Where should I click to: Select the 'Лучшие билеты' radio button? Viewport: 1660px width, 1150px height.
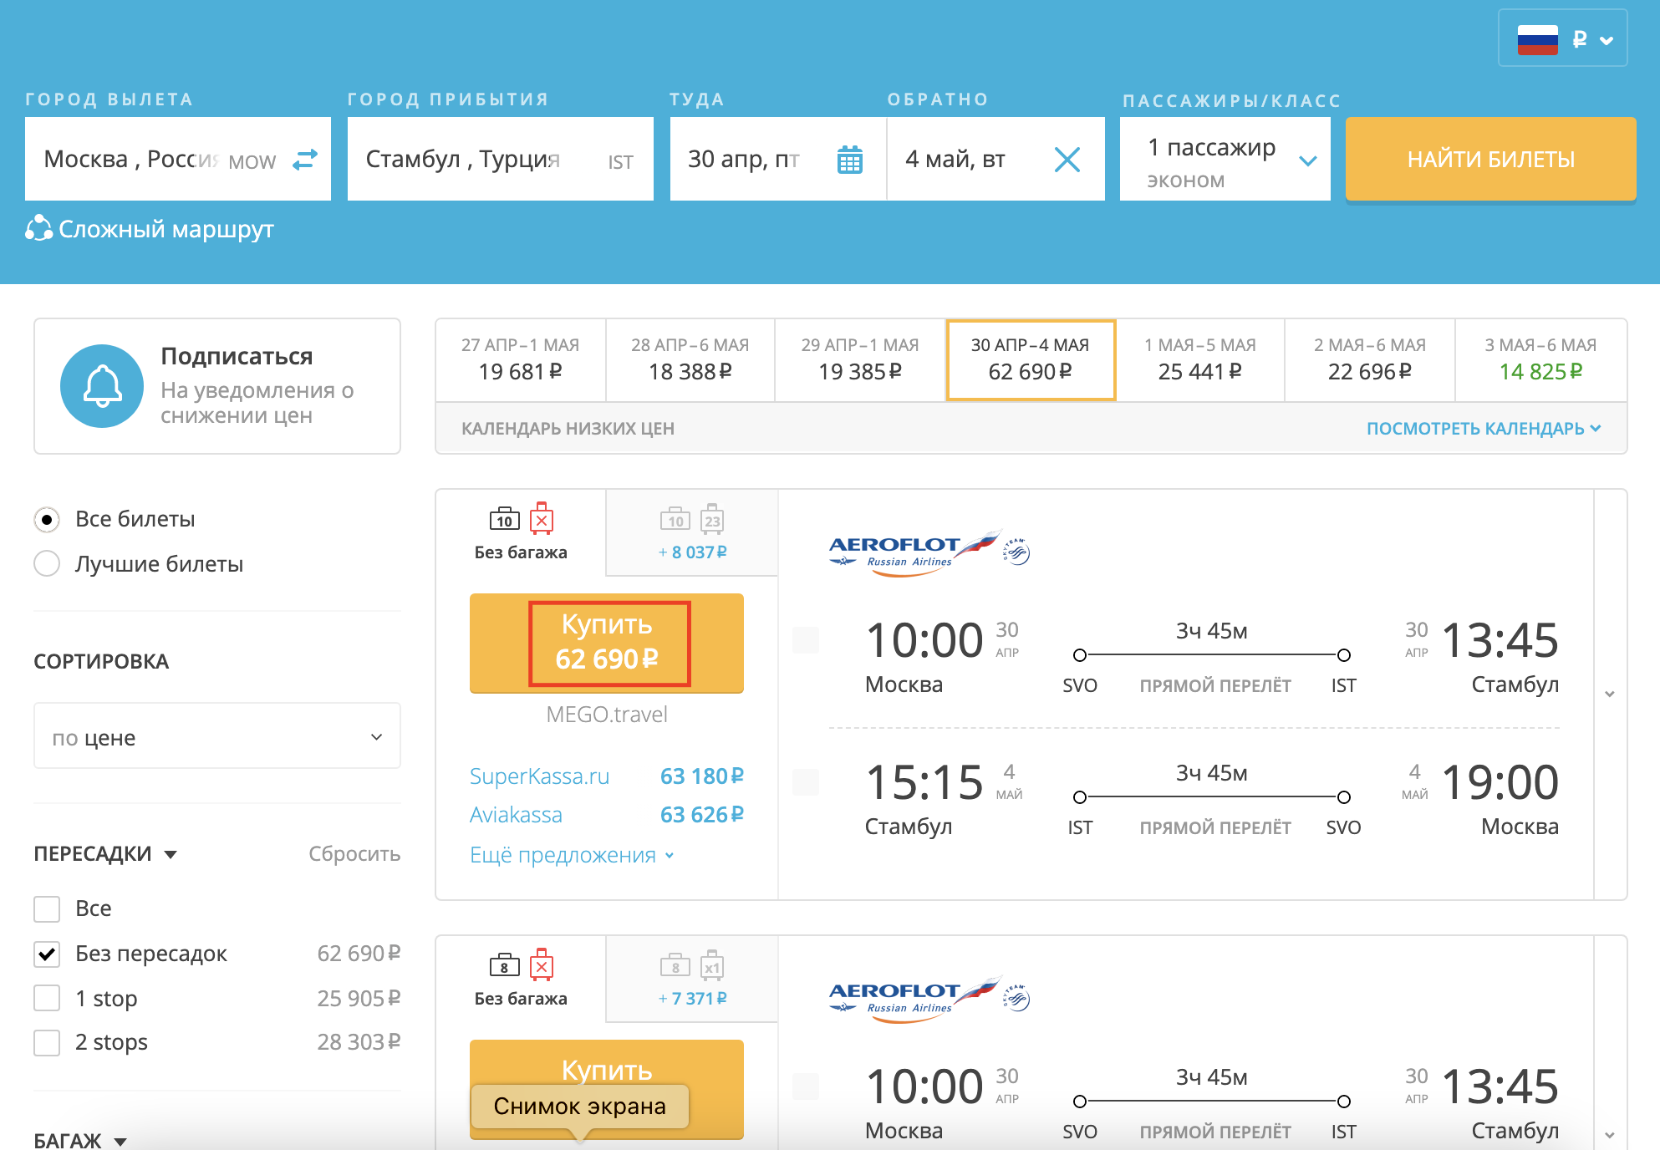[47, 563]
